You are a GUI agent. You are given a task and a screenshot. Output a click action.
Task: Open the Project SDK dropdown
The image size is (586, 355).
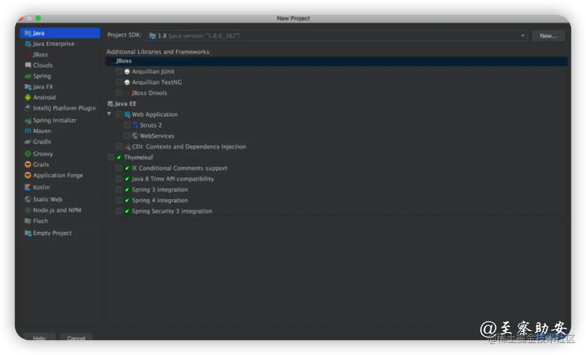pyautogui.click(x=337, y=36)
